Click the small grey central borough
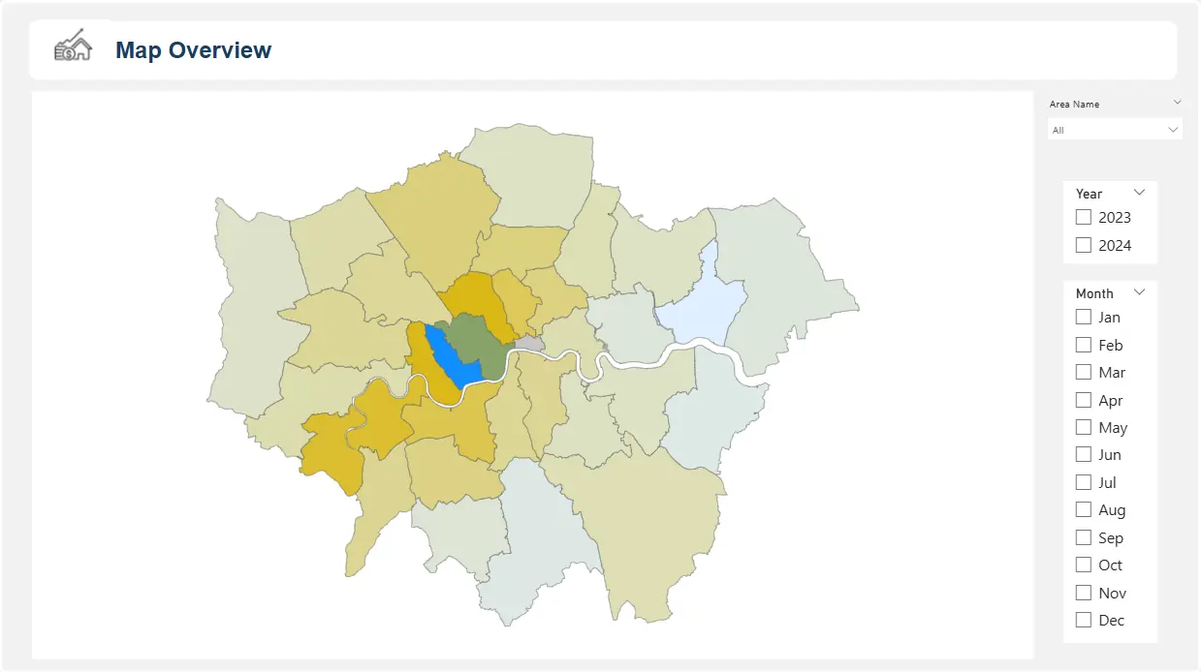Image resolution: width=1201 pixels, height=672 pixels. [x=529, y=344]
